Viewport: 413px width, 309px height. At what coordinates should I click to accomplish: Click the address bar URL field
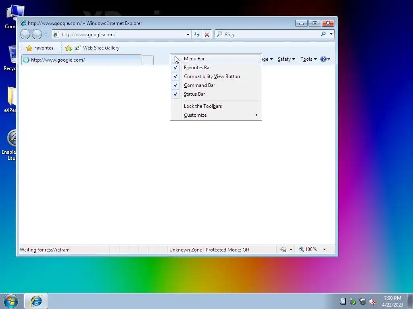[x=121, y=35]
